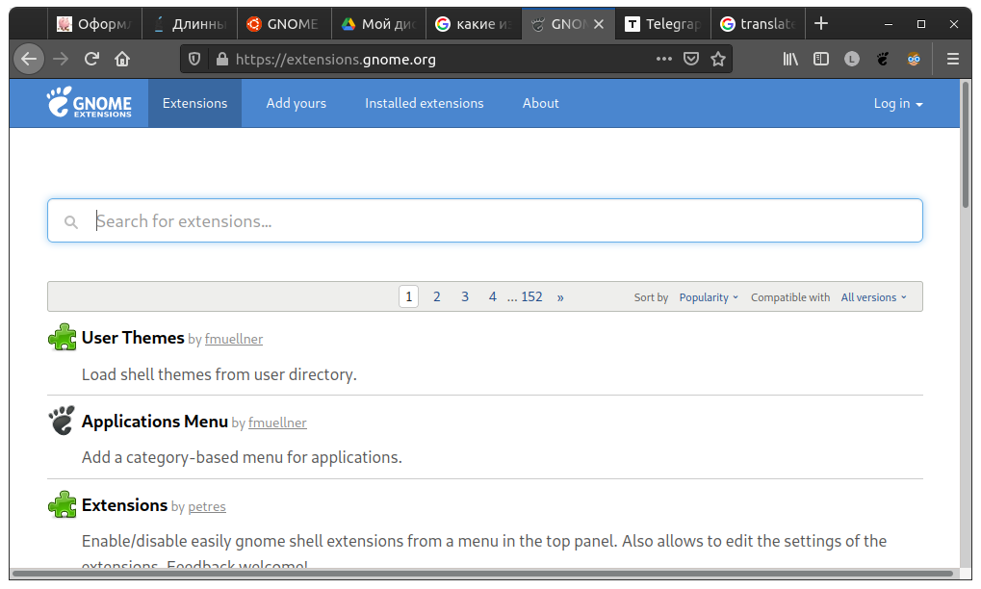
Task: Open fmuellner profile next to Applications Menu
Action: point(277,423)
